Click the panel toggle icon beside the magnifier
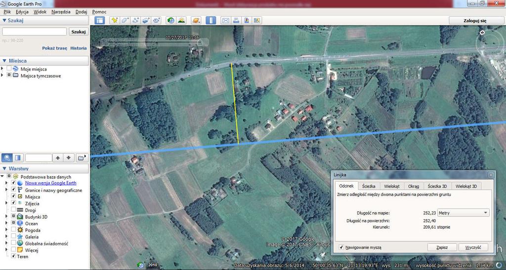Viewport: 506px width, 270px height. pyautogui.click(x=18, y=158)
